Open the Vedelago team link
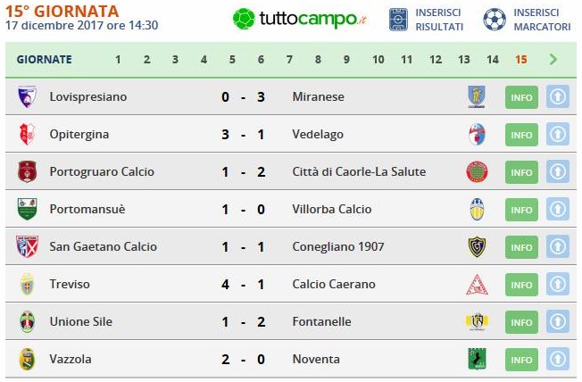Viewport: 582px width, 382px height. click(318, 135)
